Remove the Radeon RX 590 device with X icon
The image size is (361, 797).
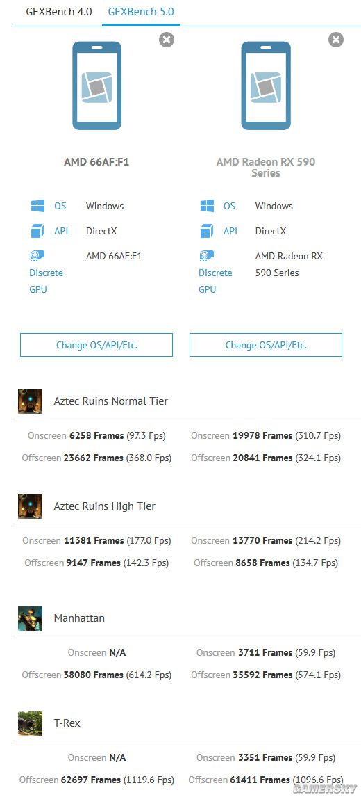335,40
